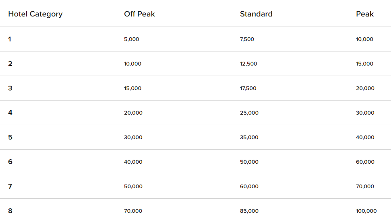This screenshot has height=220, width=391.
Task: Click the 100,000 peak points value
Action: click(366, 211)
